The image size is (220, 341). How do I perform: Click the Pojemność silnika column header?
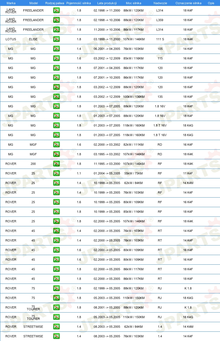tap(79, 3)
